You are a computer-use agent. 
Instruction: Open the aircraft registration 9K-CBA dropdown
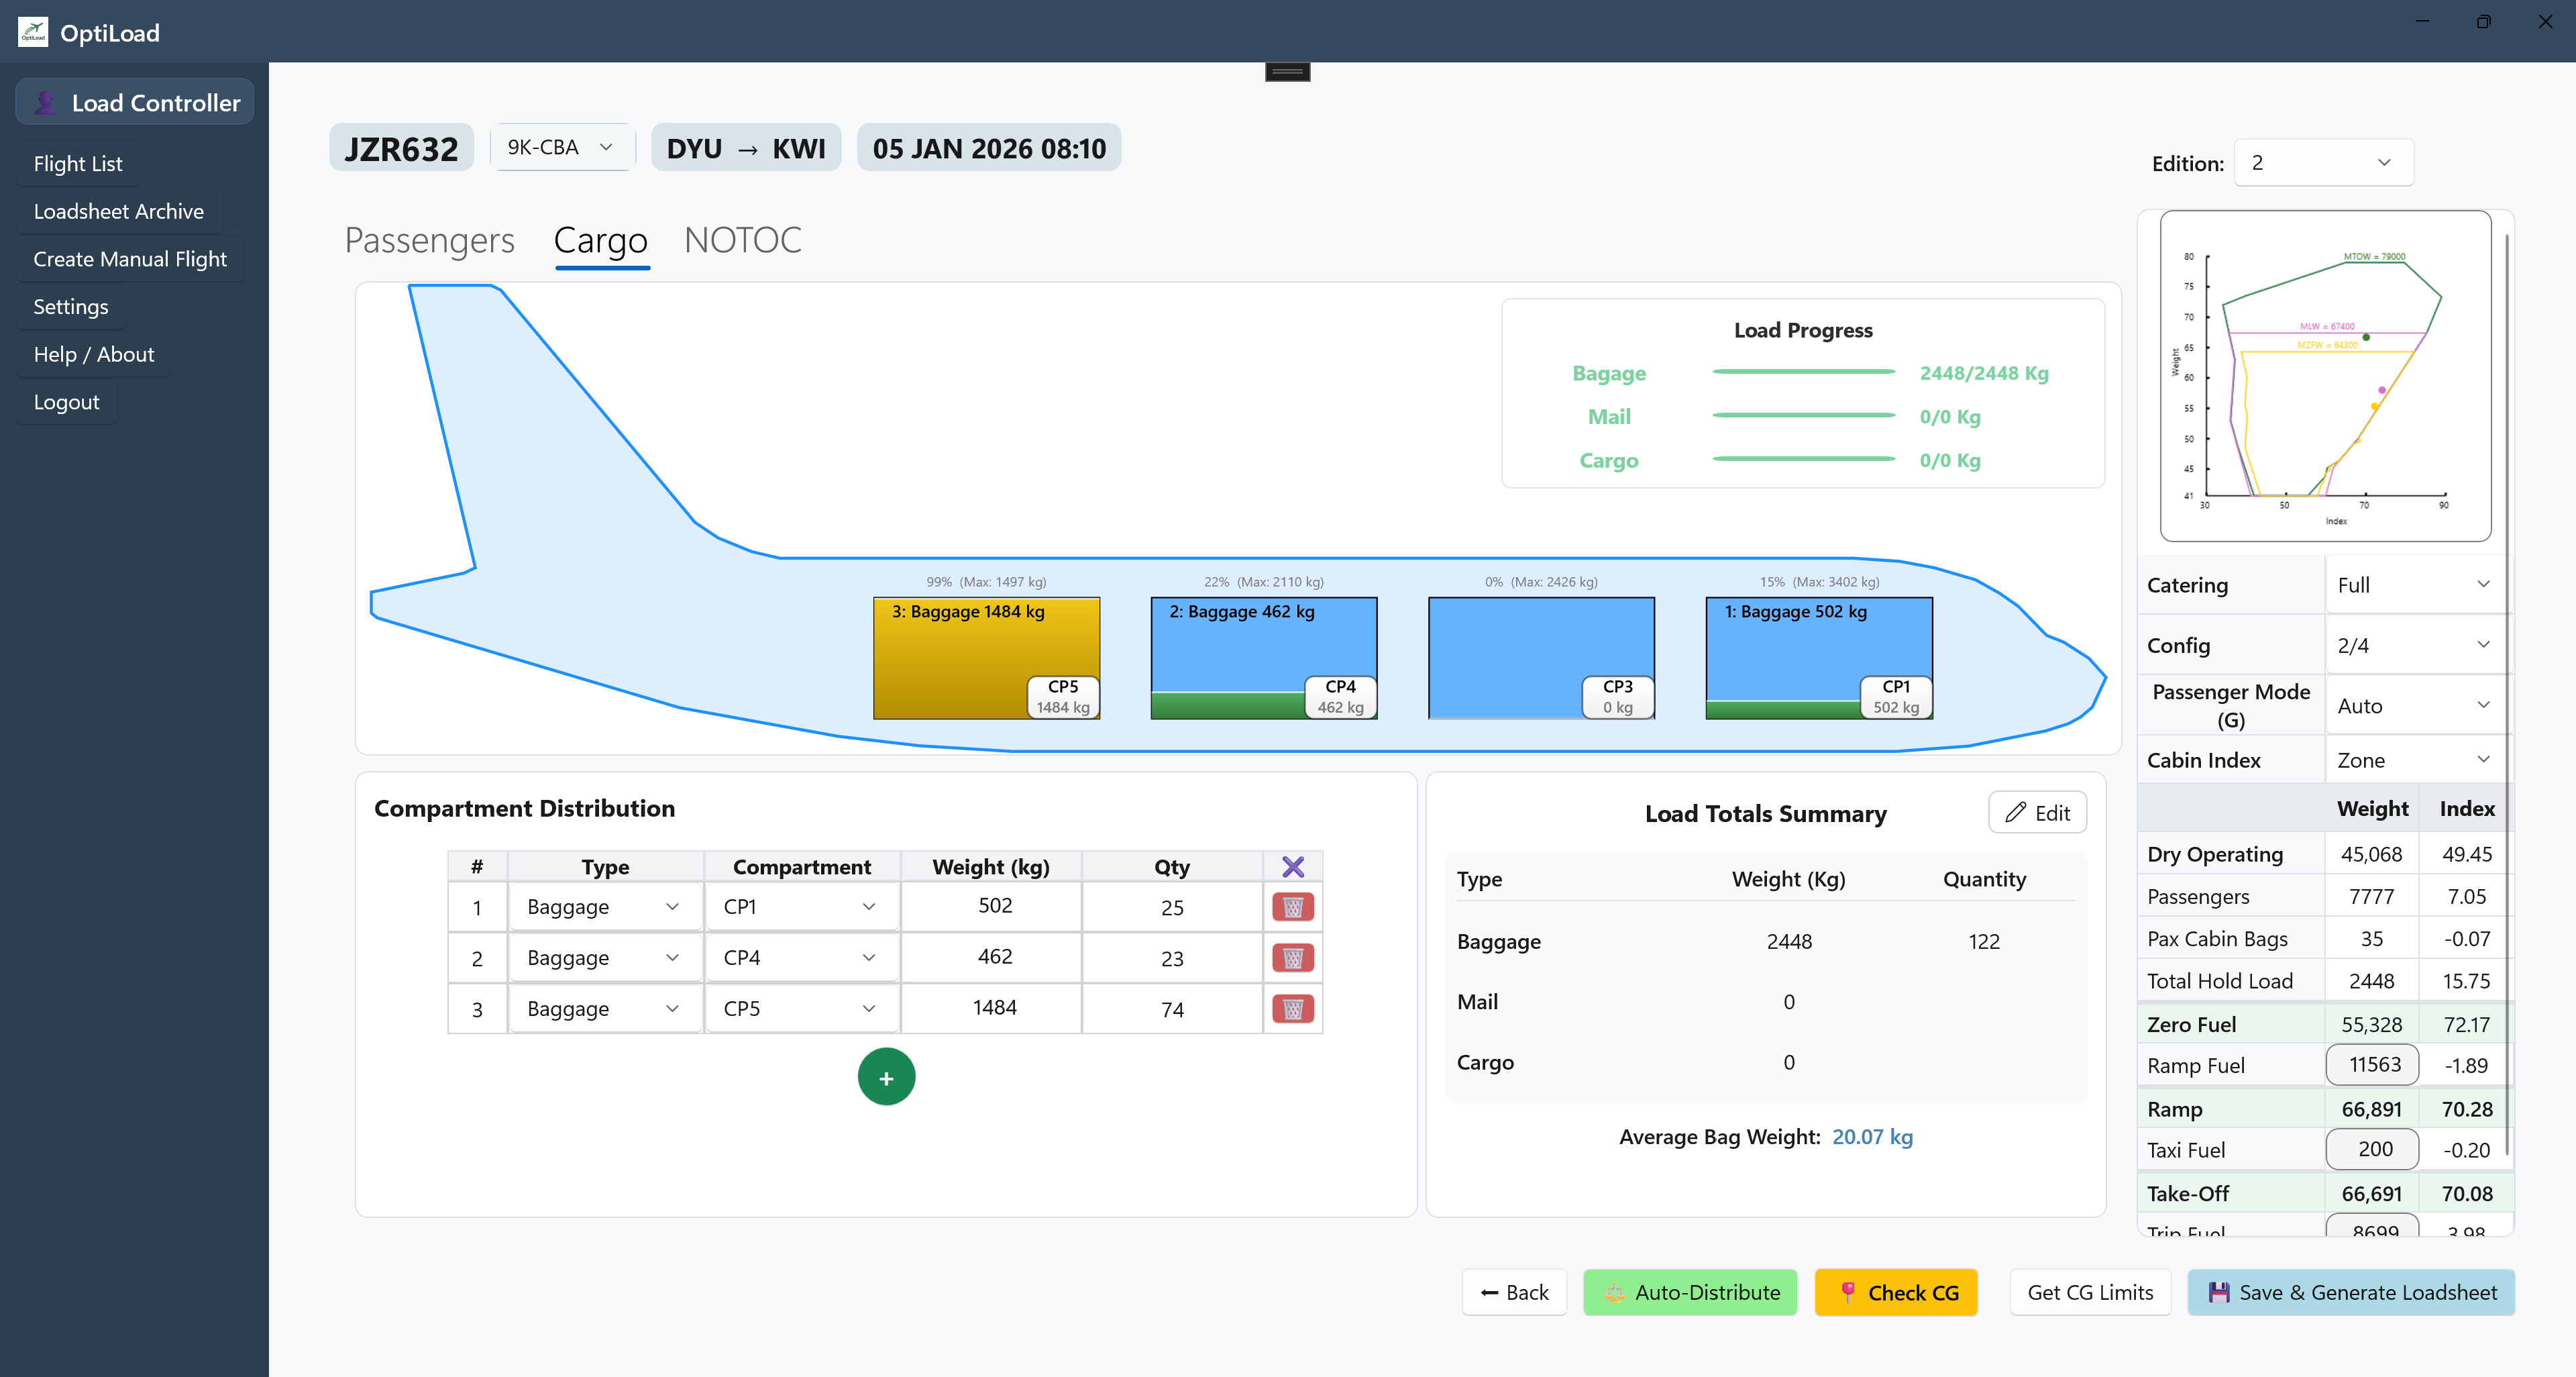[562, 147]
